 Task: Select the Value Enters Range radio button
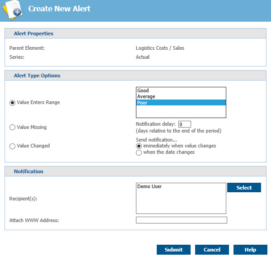[12, 103]
